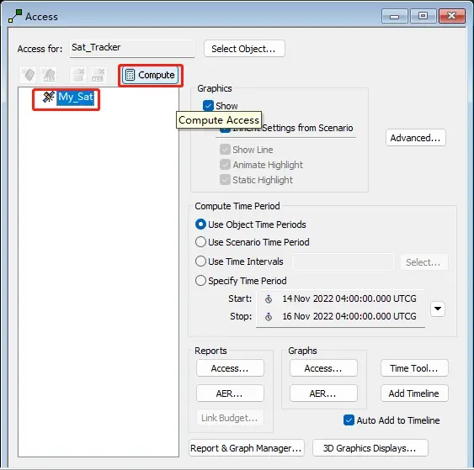Open the time period dropdown arrow
Image resolution: width=474 pixels, height=470 pixels.
pos(438,309)
